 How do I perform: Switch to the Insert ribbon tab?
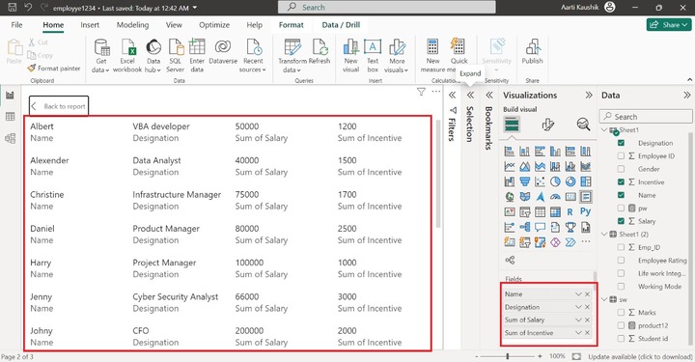[90, 25]
